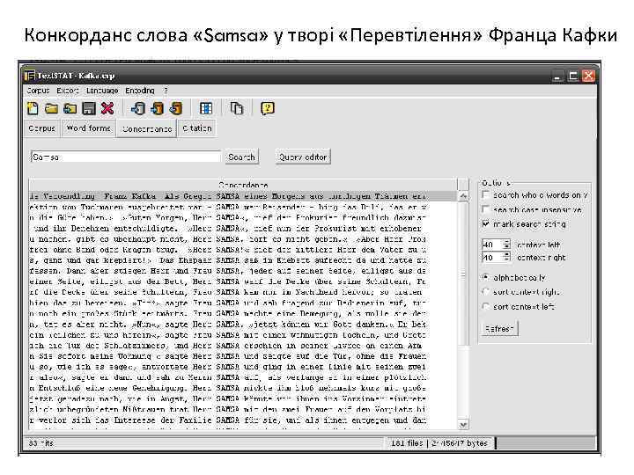Select the line 'Guten Morgen, Herr SAMSA'
The width and height of the screenshot is (634, 475).
[x=228, y=218]
